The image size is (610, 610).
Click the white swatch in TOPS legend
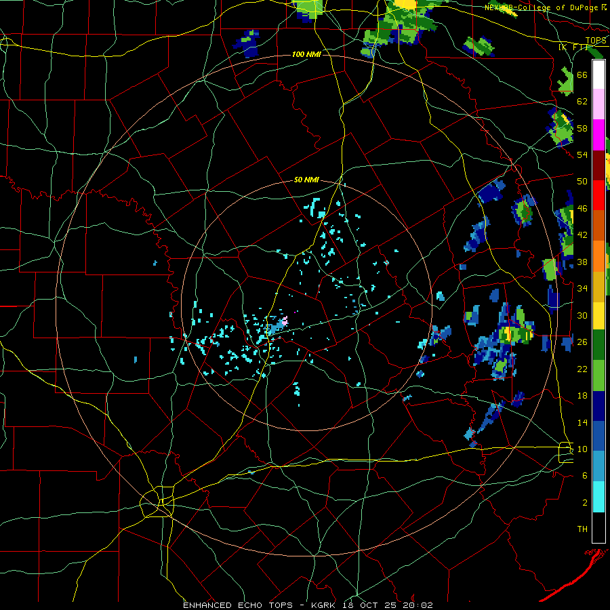[x=598, y=75]
